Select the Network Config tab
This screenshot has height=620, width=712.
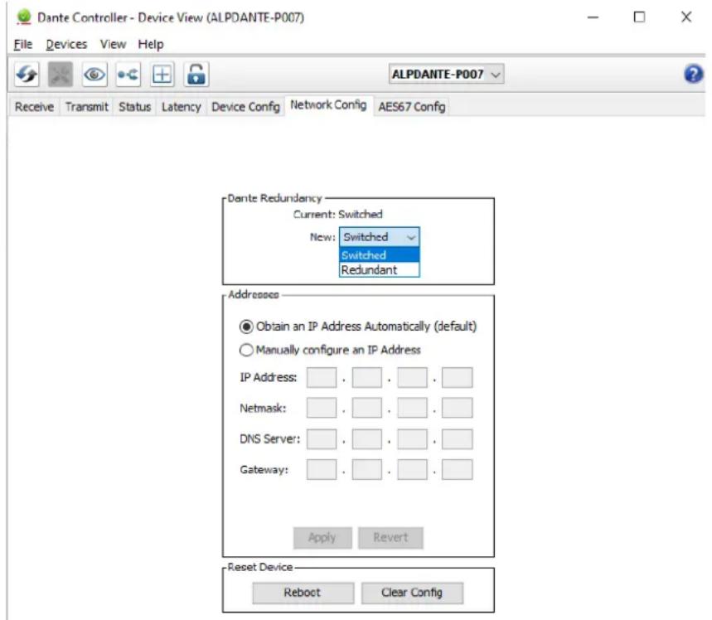point(328,105)
